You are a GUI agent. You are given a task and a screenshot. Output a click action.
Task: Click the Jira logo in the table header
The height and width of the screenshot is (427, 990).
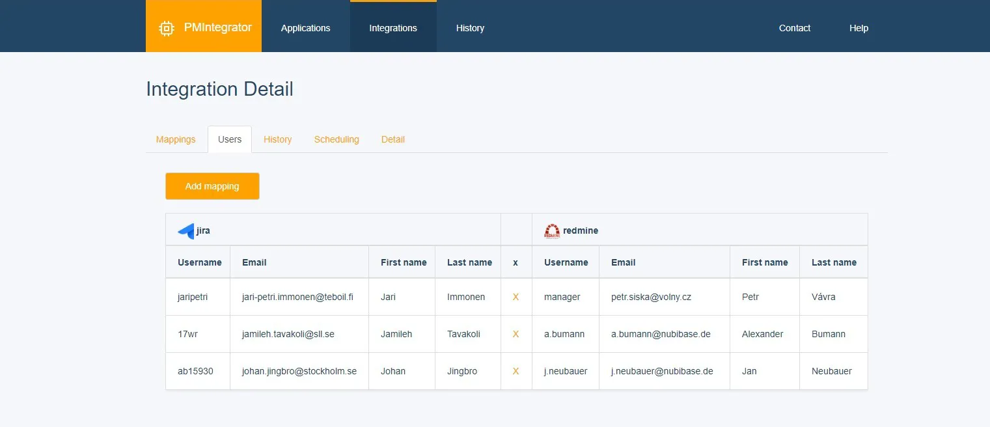pyautogui.click(x=185, y=230)
